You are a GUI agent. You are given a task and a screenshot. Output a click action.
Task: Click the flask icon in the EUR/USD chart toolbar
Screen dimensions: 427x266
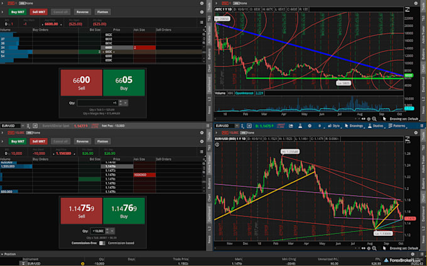pyautogui.click(x=300, y=126)
